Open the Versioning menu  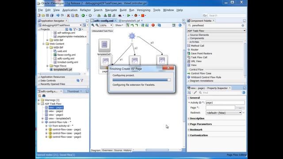click(143, 10)
